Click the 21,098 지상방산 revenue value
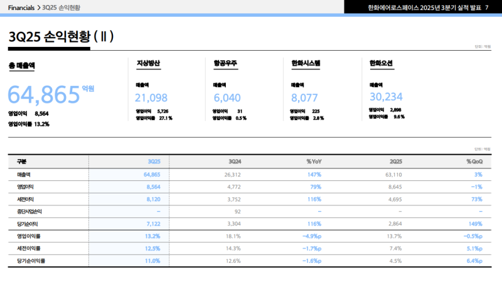502x283 pixels. [x=151, y=97]
